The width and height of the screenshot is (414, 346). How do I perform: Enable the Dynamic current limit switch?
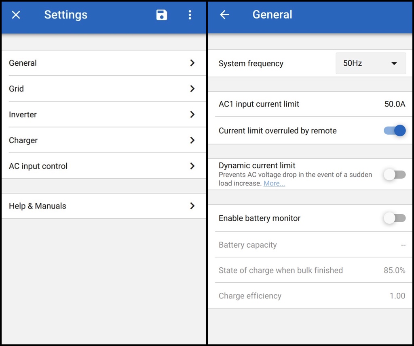[395, 175]
